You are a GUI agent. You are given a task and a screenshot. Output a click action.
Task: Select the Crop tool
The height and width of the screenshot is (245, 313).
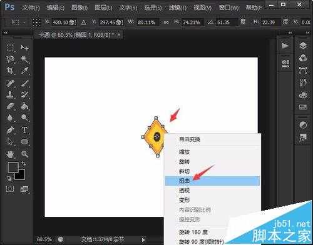coord(10,71)
